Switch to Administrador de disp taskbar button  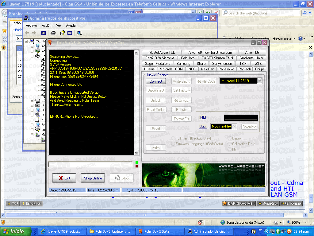pos(209,231)
